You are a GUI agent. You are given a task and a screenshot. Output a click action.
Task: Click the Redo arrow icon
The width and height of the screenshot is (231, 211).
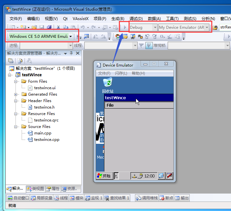(94, 27)
